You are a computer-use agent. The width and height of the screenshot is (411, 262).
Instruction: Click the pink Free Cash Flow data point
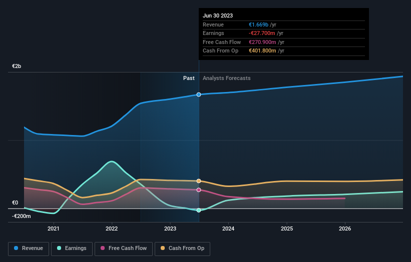coord(199,190)
